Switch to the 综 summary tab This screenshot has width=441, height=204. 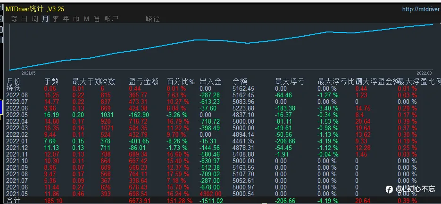coord(14,19)
